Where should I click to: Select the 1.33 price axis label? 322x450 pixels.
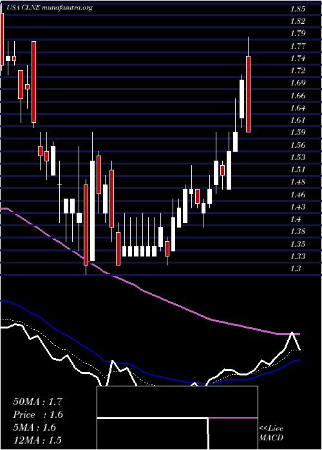(298, 256)
